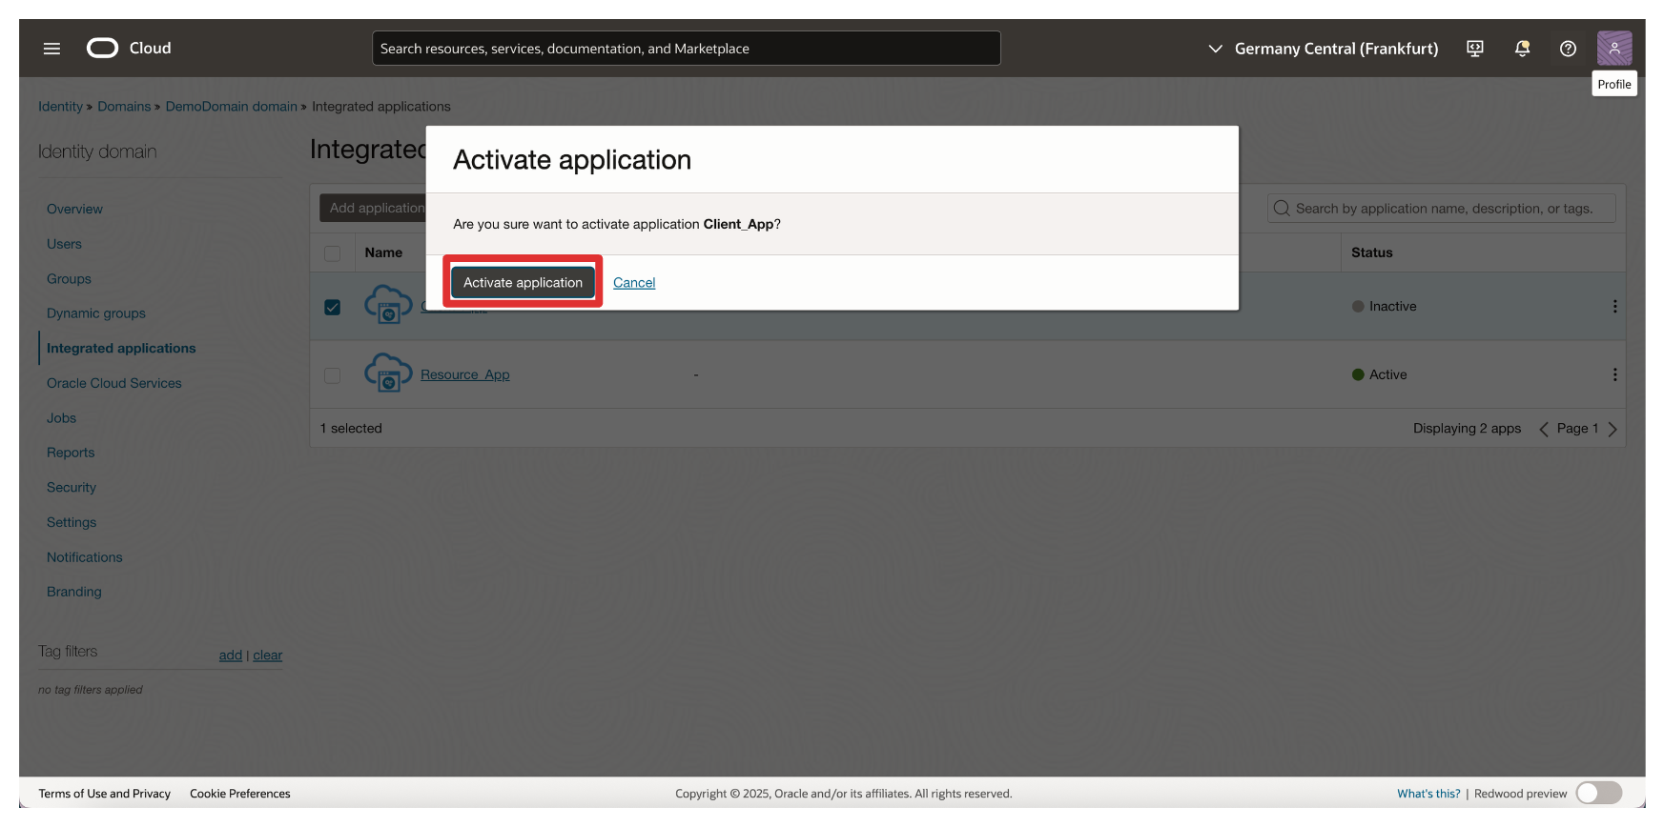
Task: Uncheck the selected Client_App row checkbox
Action: coord(332,307)
